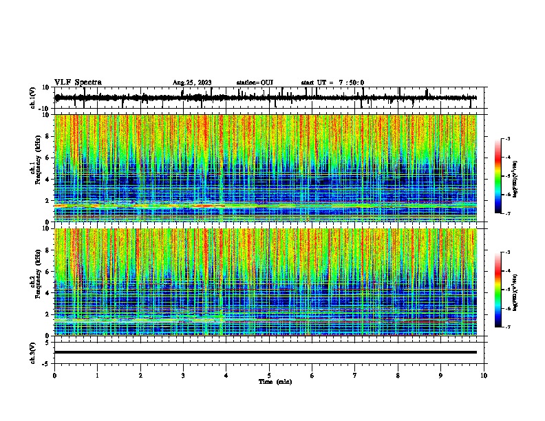Click the "6" kHz tick of ch.2 spectrogram

click(x=47, y=272)
